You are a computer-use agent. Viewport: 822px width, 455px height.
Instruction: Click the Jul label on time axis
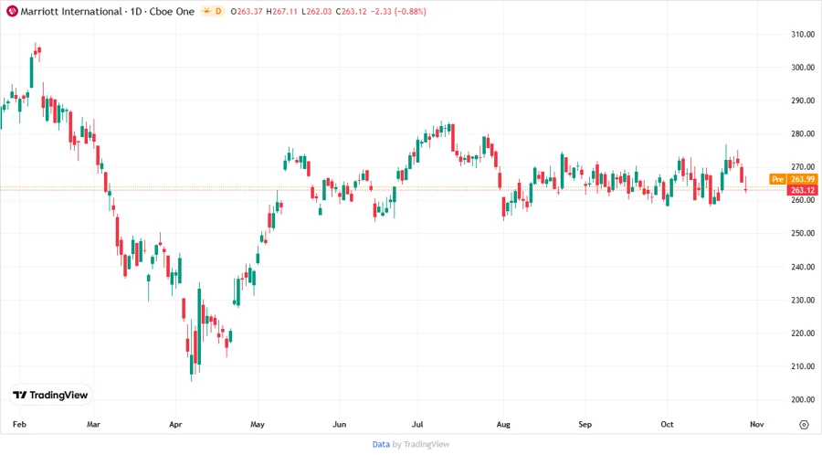tap(417, 424)
